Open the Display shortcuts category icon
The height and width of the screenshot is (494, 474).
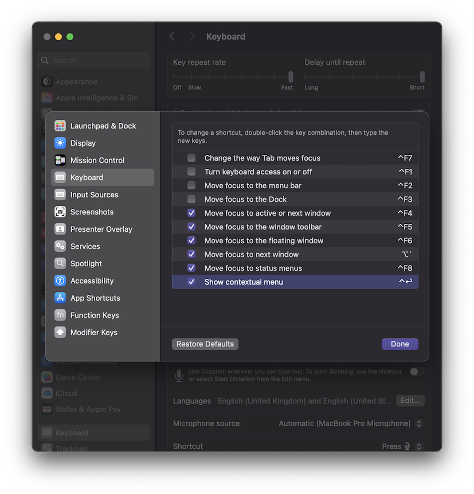(60, 143)
